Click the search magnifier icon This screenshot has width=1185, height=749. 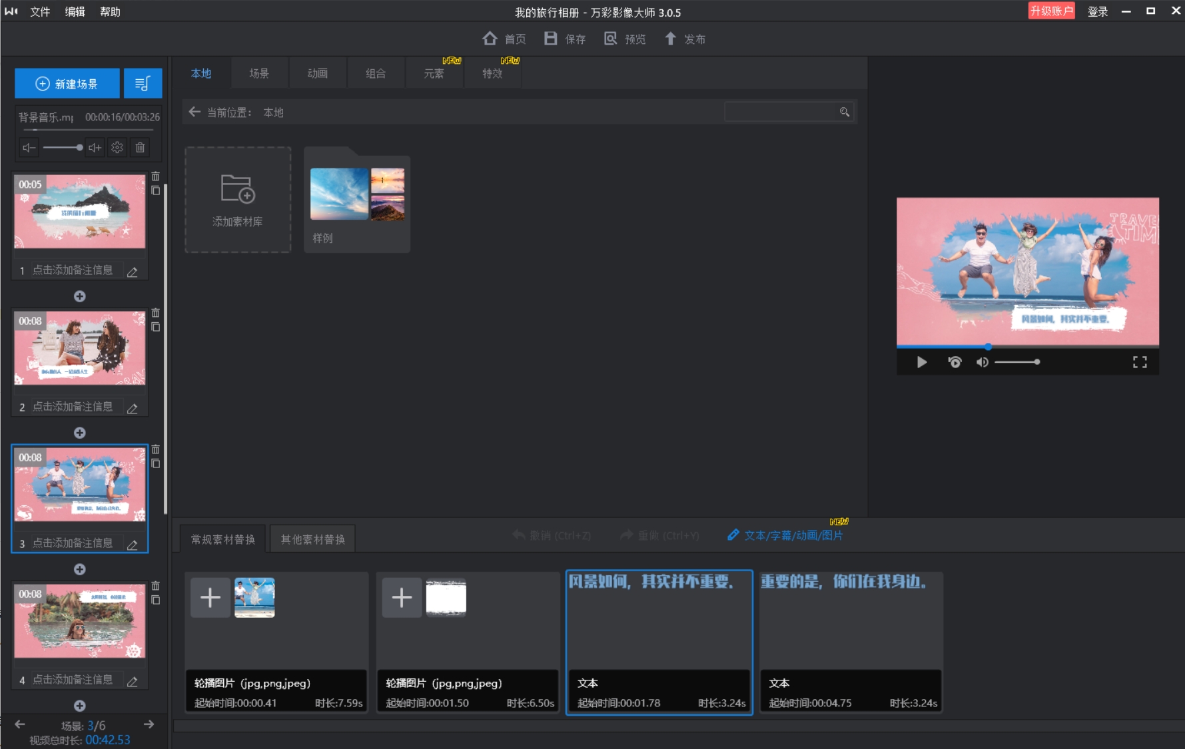coord(845,112)
